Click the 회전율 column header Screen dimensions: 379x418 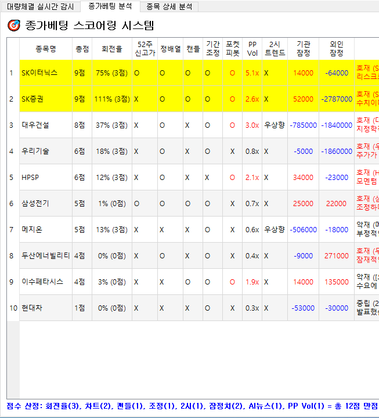click(x=112, y=49)
